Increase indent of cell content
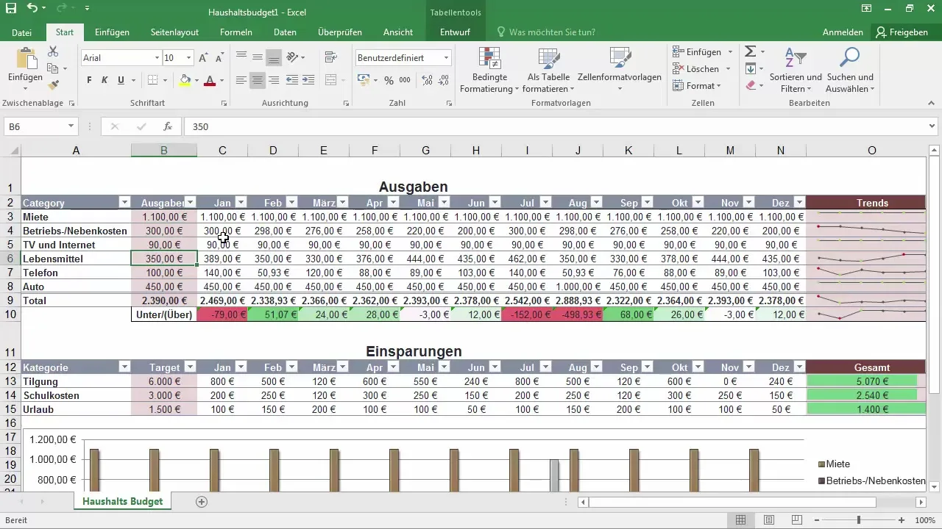Screen dimensions: 942x529 [x=308, y=80]
